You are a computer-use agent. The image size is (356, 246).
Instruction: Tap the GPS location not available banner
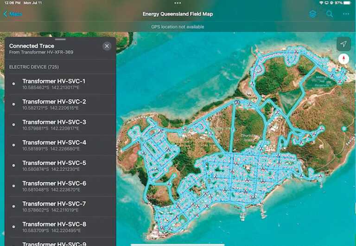(178, 27)
